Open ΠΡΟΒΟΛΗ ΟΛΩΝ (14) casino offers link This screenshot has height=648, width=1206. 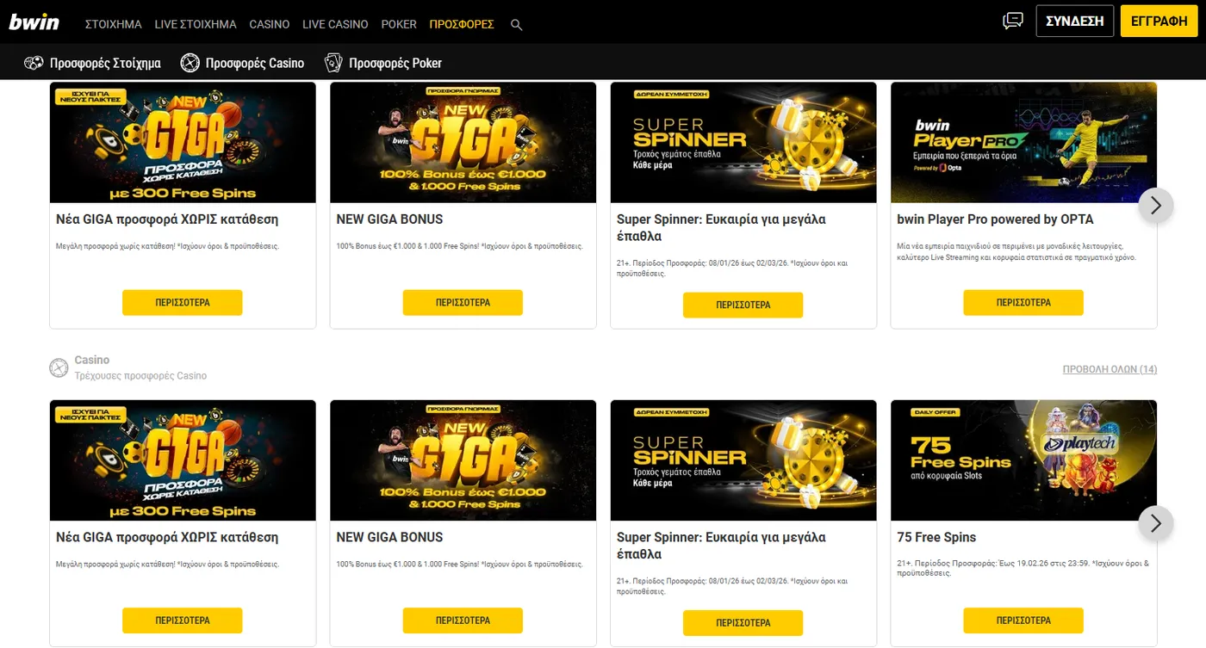point(1110,368)
